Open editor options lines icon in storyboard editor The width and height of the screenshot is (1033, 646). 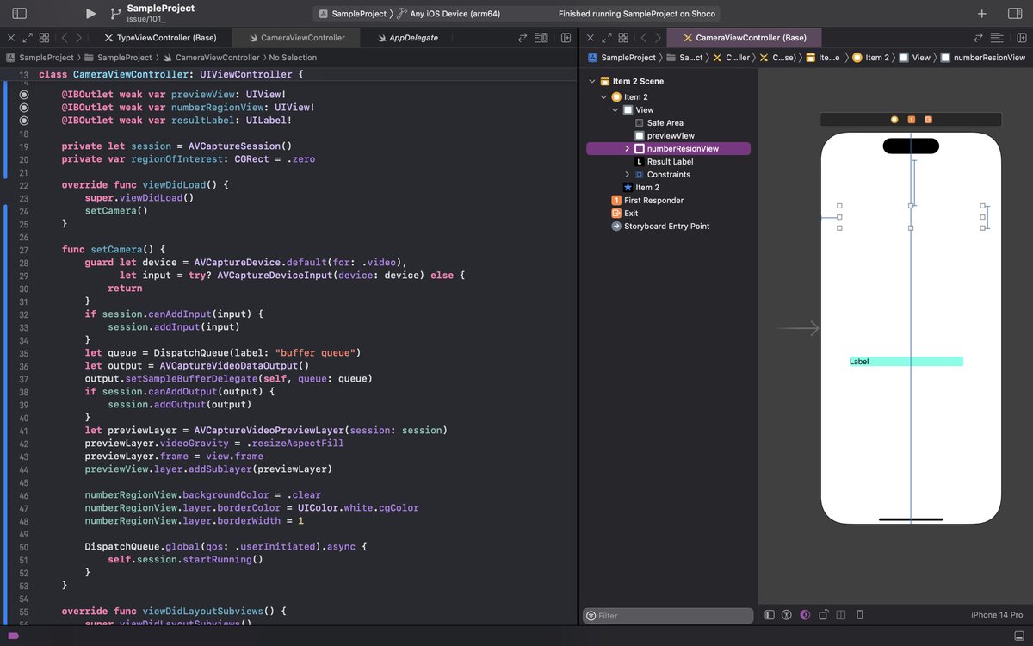(x=996, y=38)
